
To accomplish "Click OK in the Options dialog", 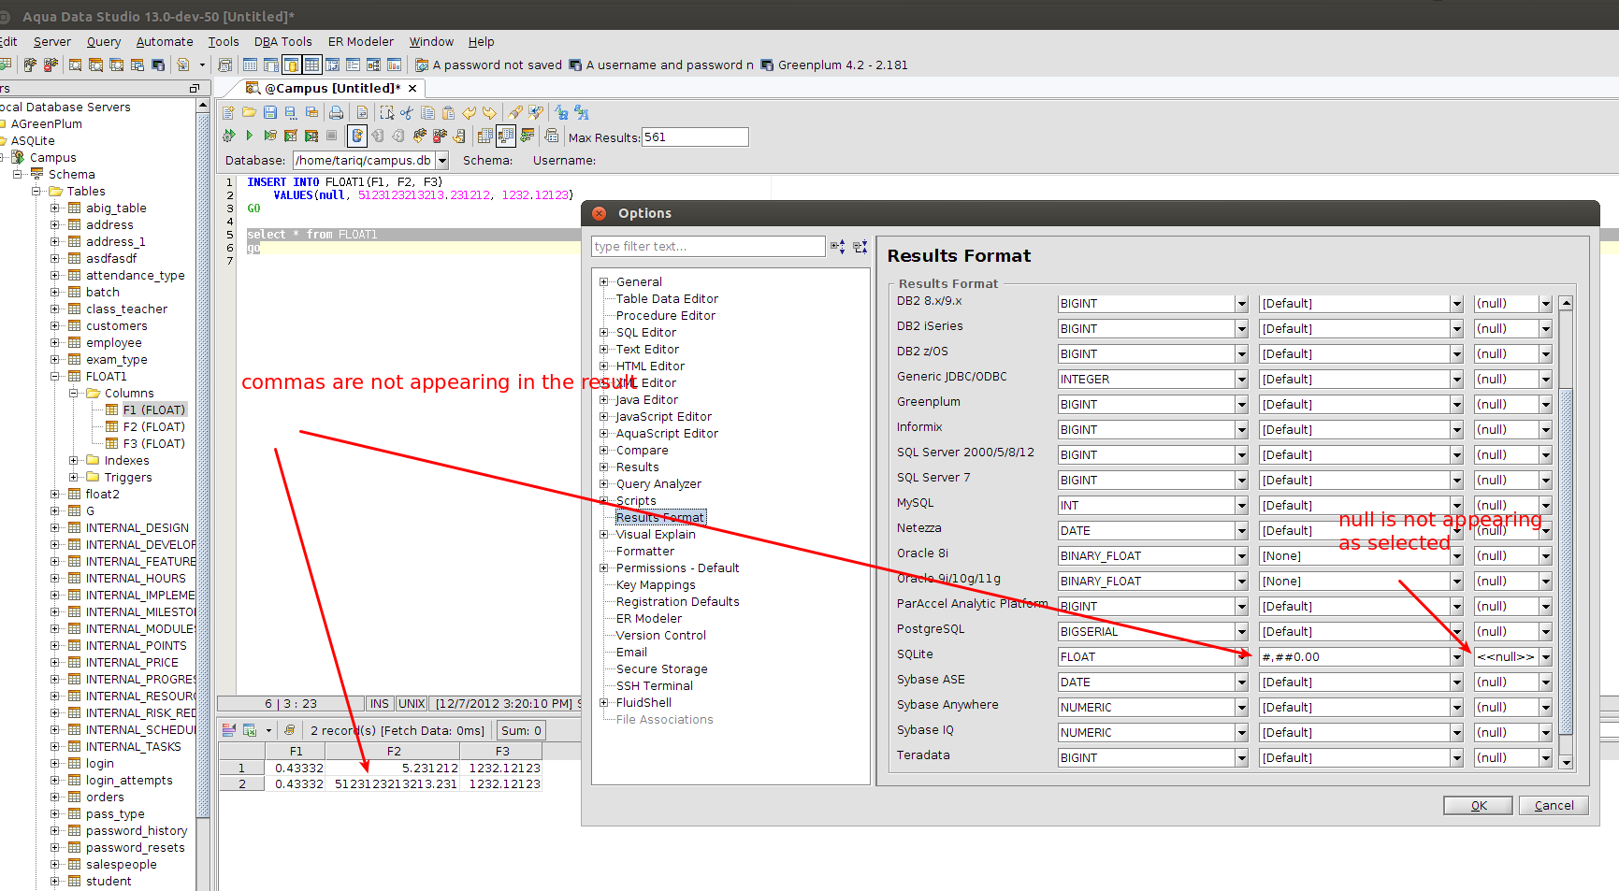I will pos(1478,806).
